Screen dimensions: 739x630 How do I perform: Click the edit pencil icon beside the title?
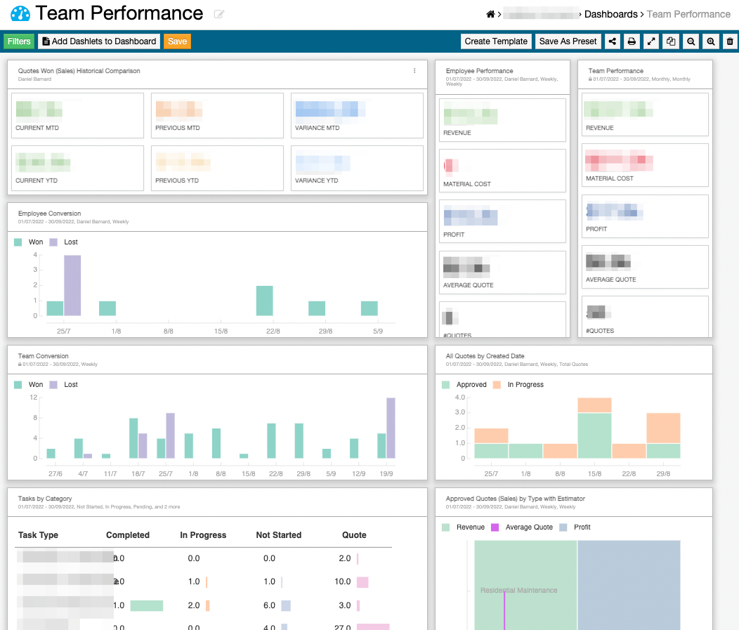point(219,15)
